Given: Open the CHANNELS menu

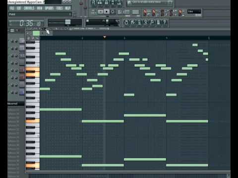Looking at the screenshot, I should point(29,8).
